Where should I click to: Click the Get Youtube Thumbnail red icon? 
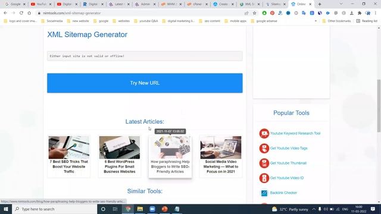pos(264,163)
